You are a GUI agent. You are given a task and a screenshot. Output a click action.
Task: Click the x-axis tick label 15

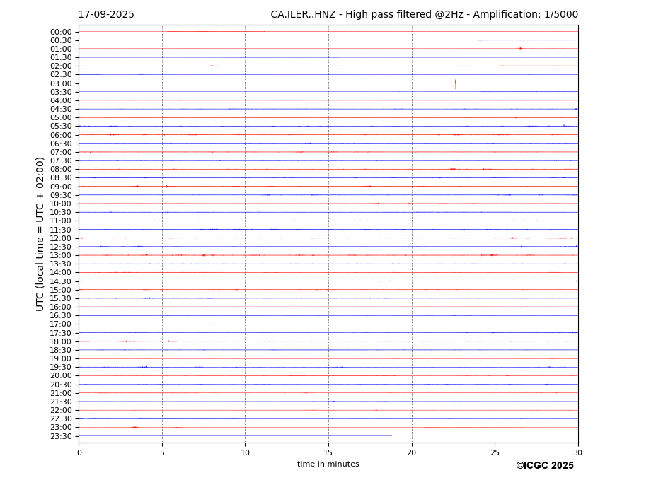pyautogui.click(x=328, y=452)
